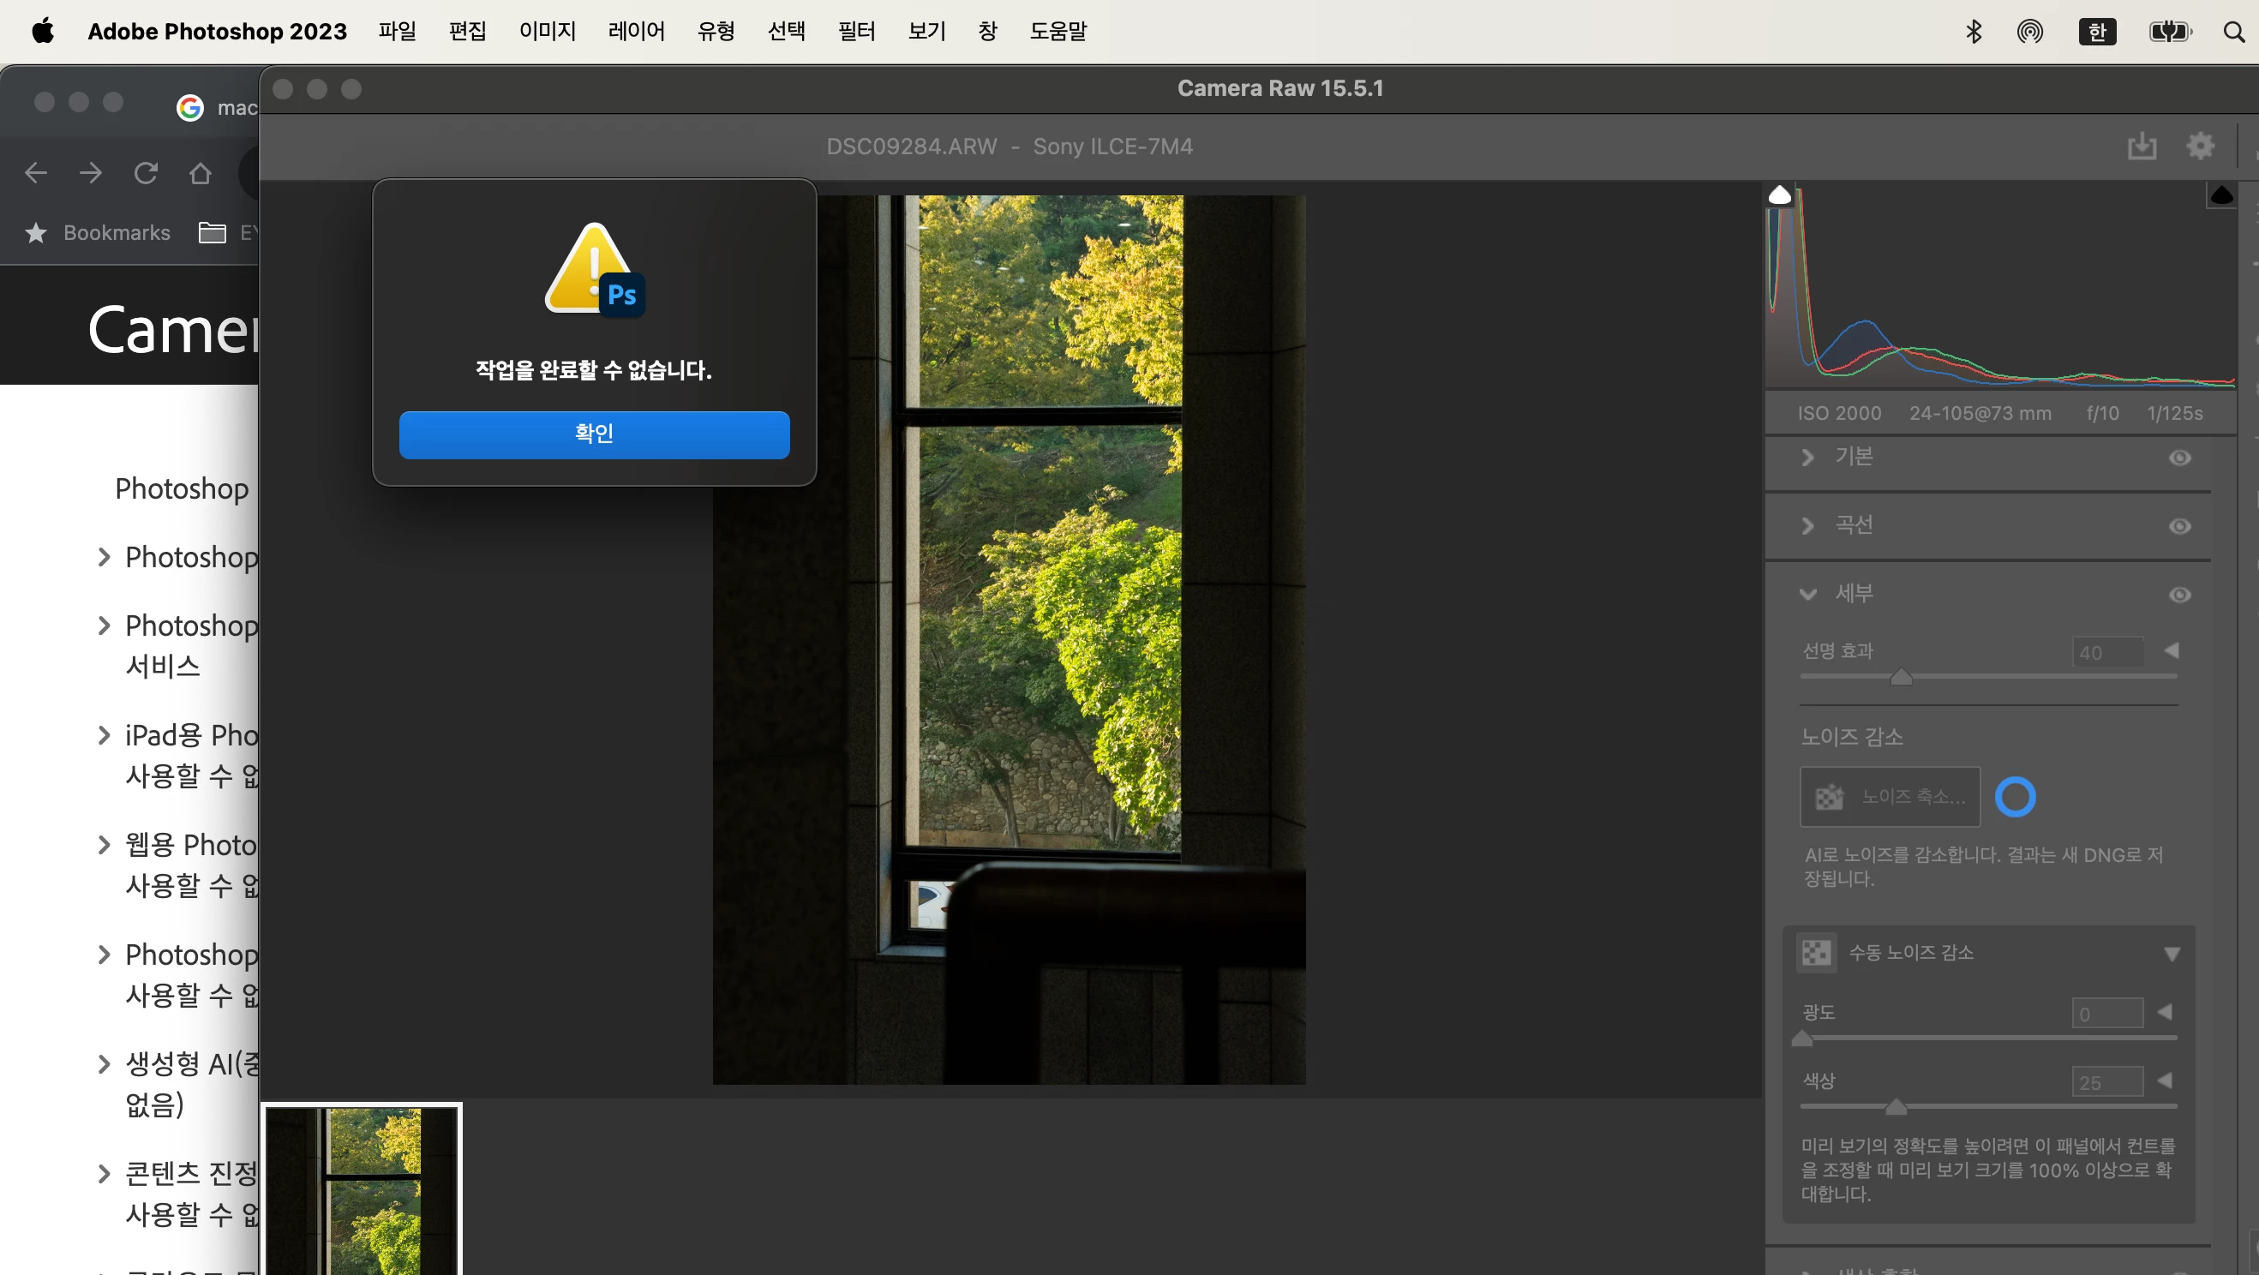Toggle 곡선 panel visibility eye
The width and height of the screenshot is (2259, 1275).
pos(2179,526)
